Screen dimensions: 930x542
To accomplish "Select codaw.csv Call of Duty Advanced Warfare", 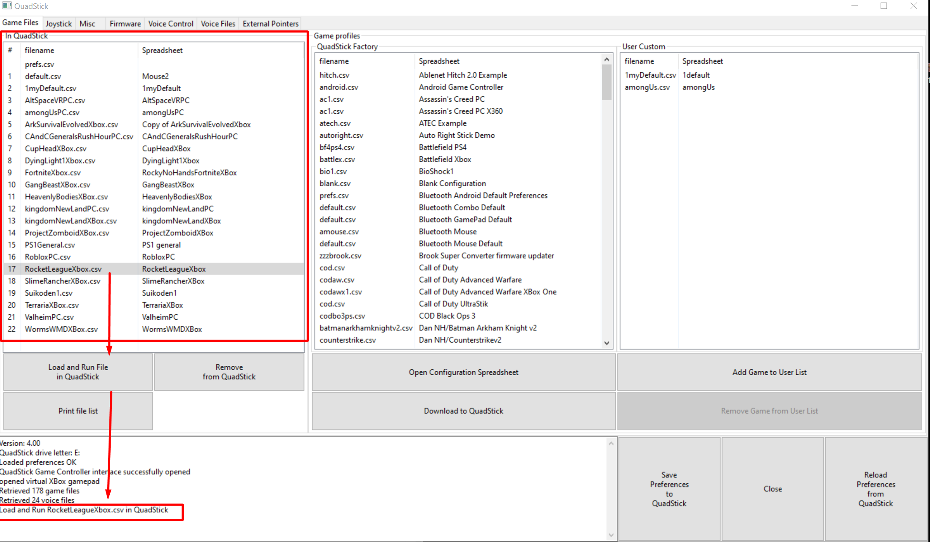I will tap(459, 280).
